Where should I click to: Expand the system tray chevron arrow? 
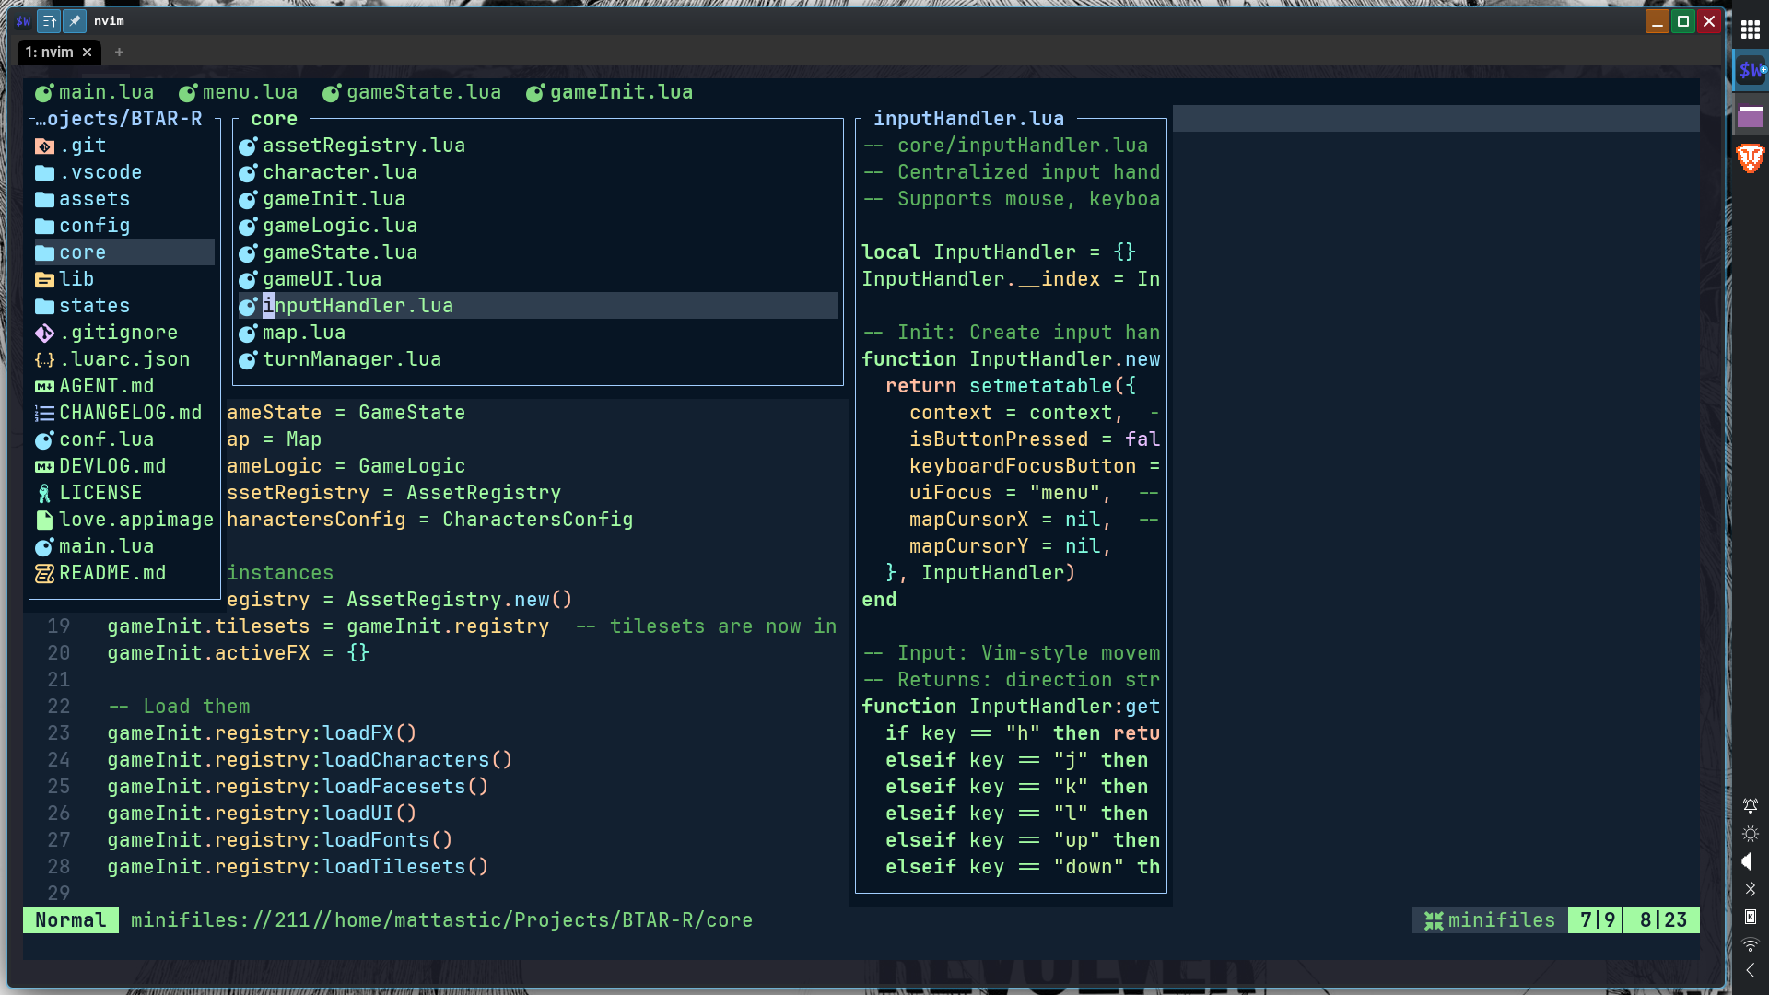1750,970
